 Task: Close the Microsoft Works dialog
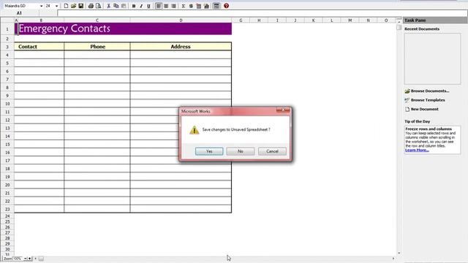coord(283,110)
